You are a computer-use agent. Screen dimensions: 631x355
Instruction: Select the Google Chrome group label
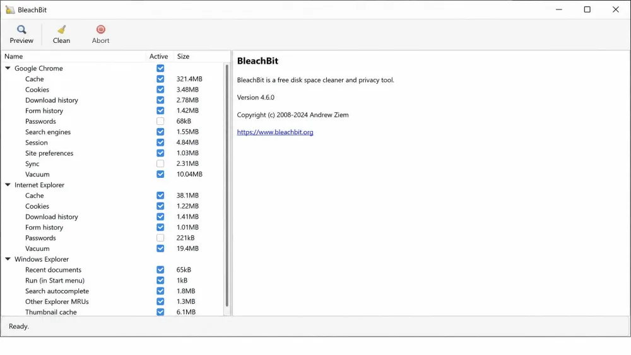[38, 68]
